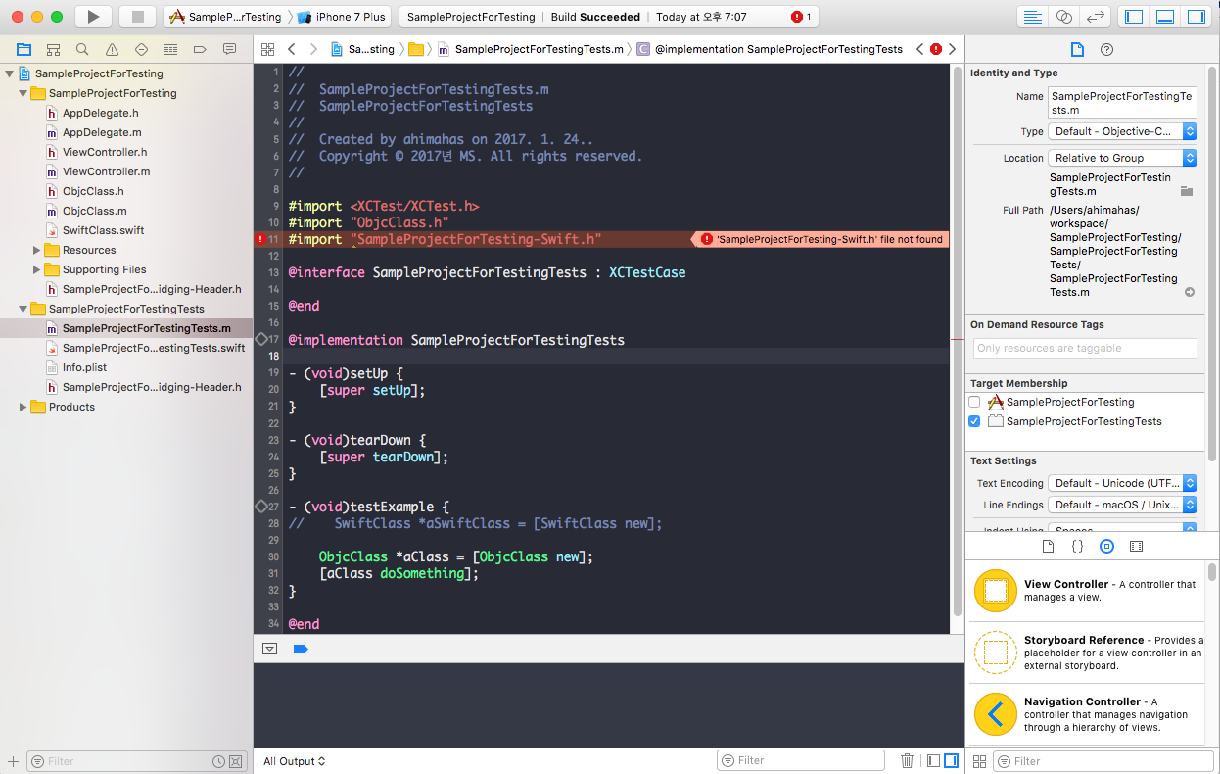Show variables view pane toggle
1220x774 pixels.
[933, 760]
